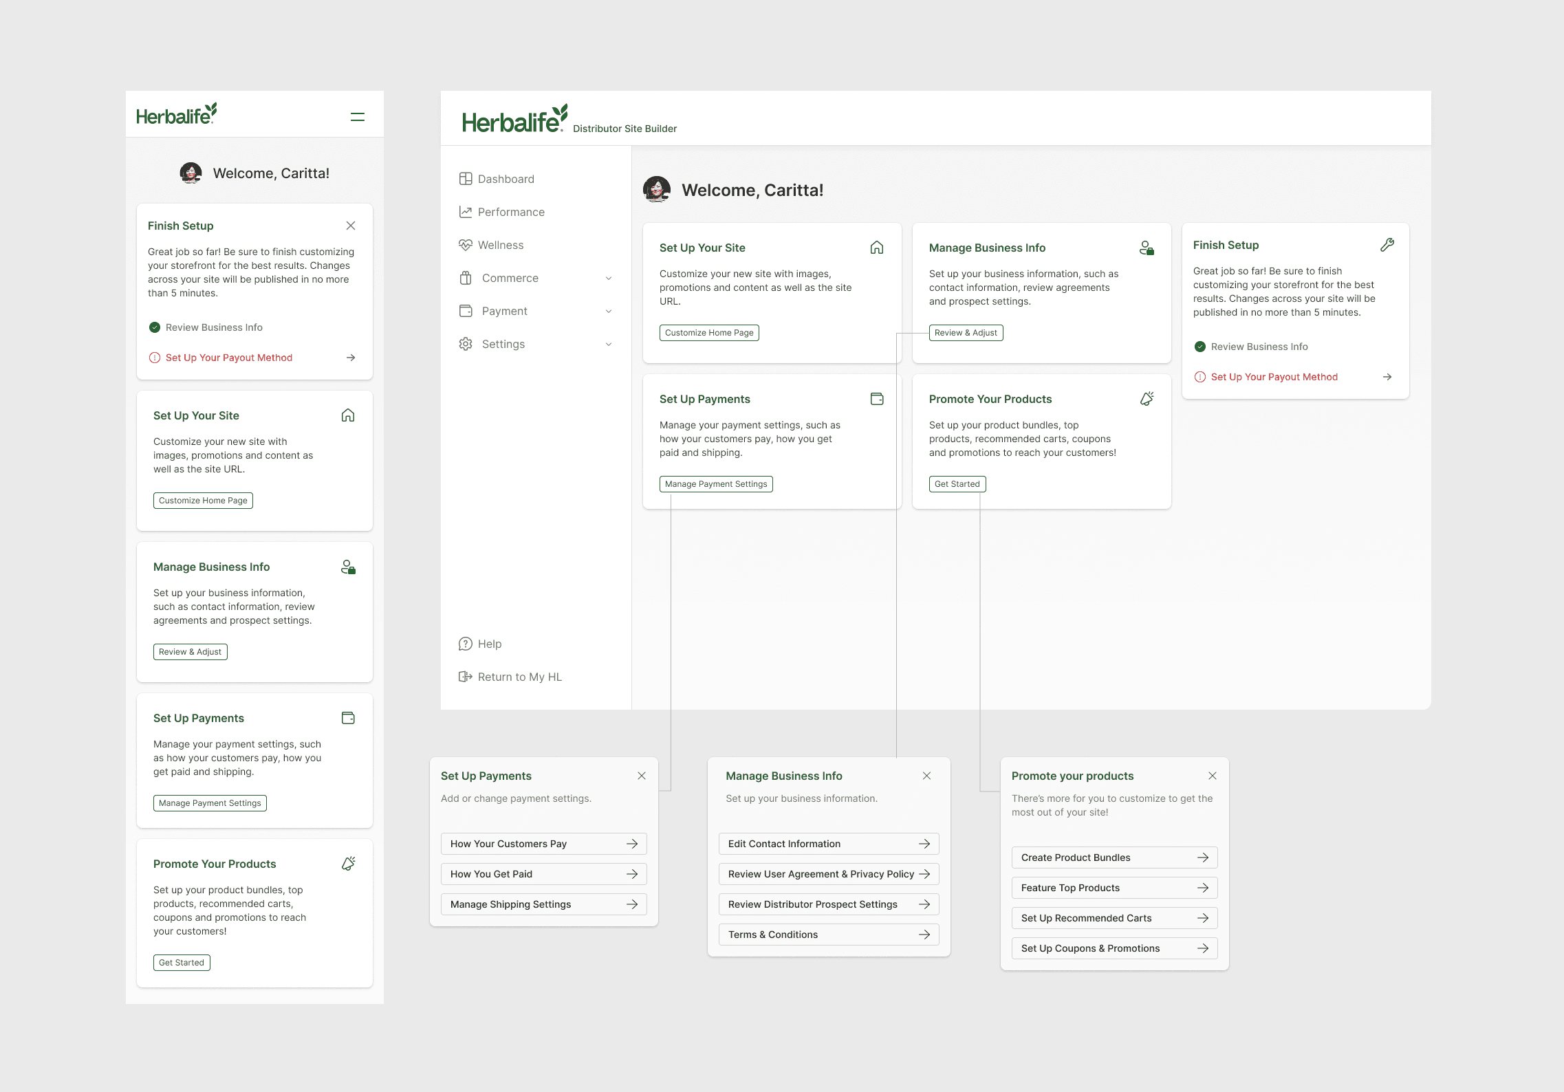This screenshot has width=1564, height=1092.
Task: Open Review User Agreement & Privacy Policy
Action: [829, 874]
